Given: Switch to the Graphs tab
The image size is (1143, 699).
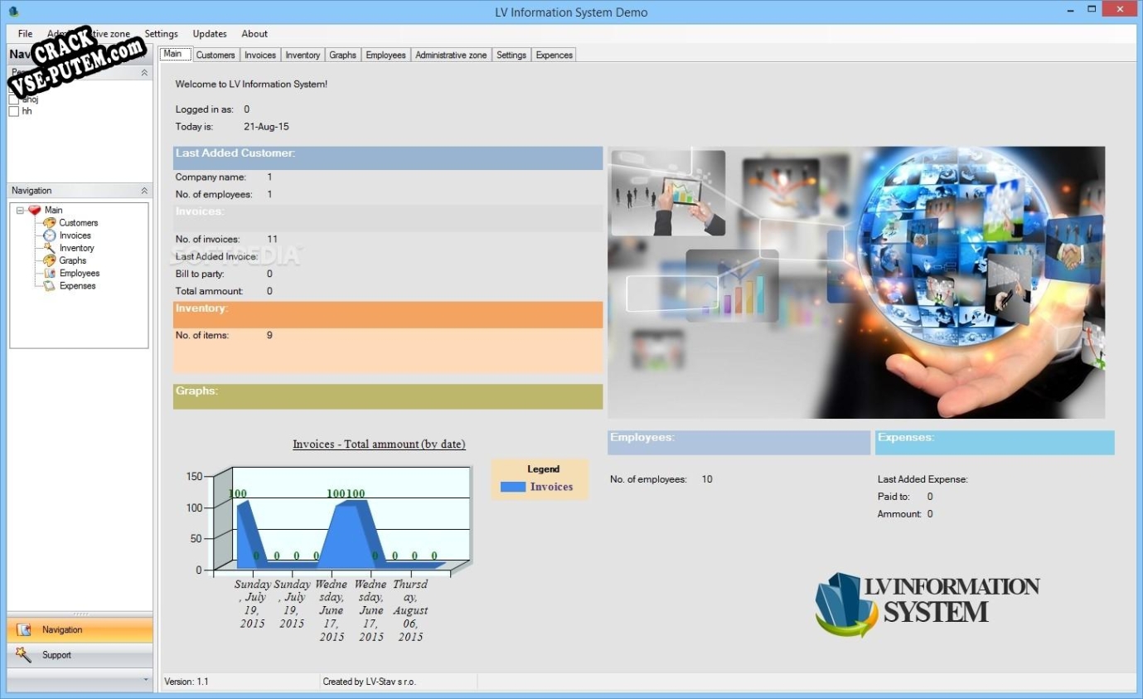Looking at the screenshot, I should (x=342, y=55).
